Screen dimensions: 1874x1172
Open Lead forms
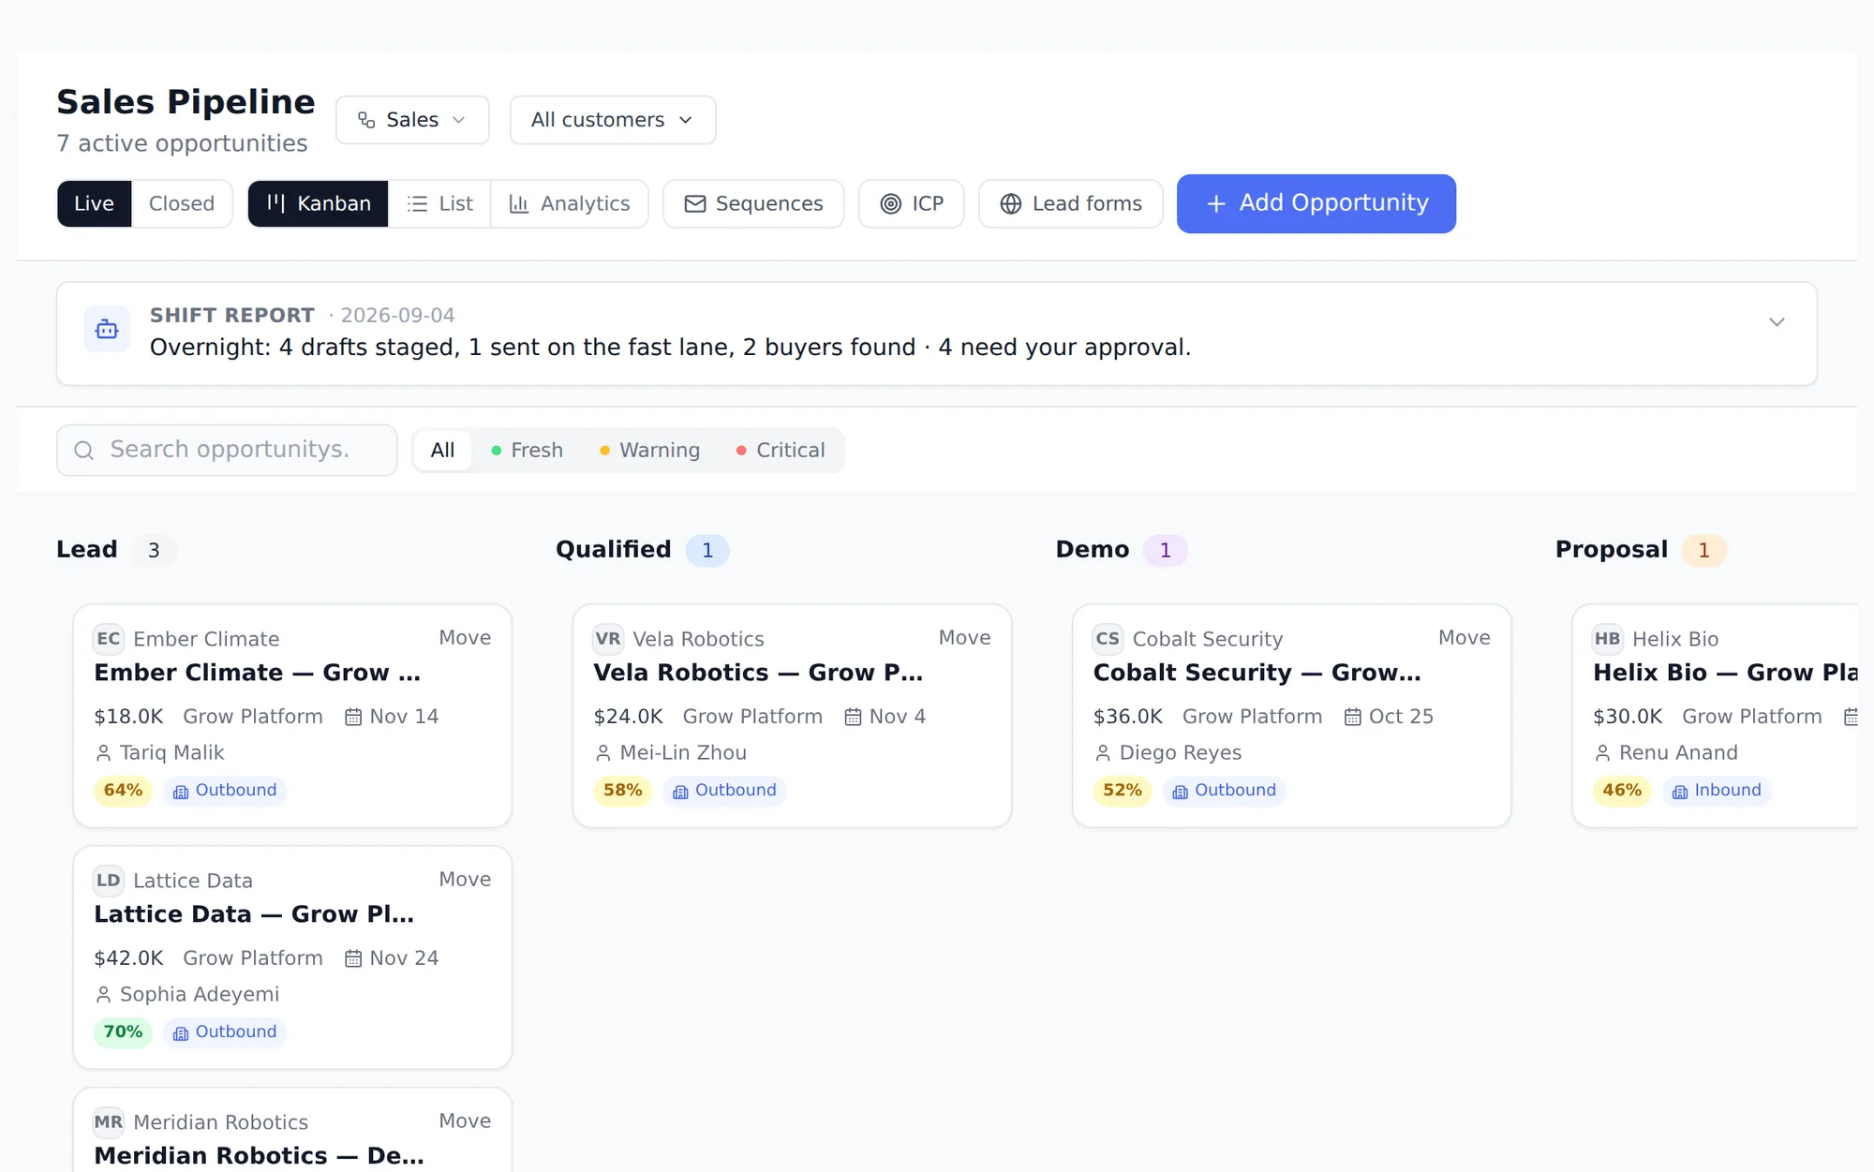coord(1071,203)
